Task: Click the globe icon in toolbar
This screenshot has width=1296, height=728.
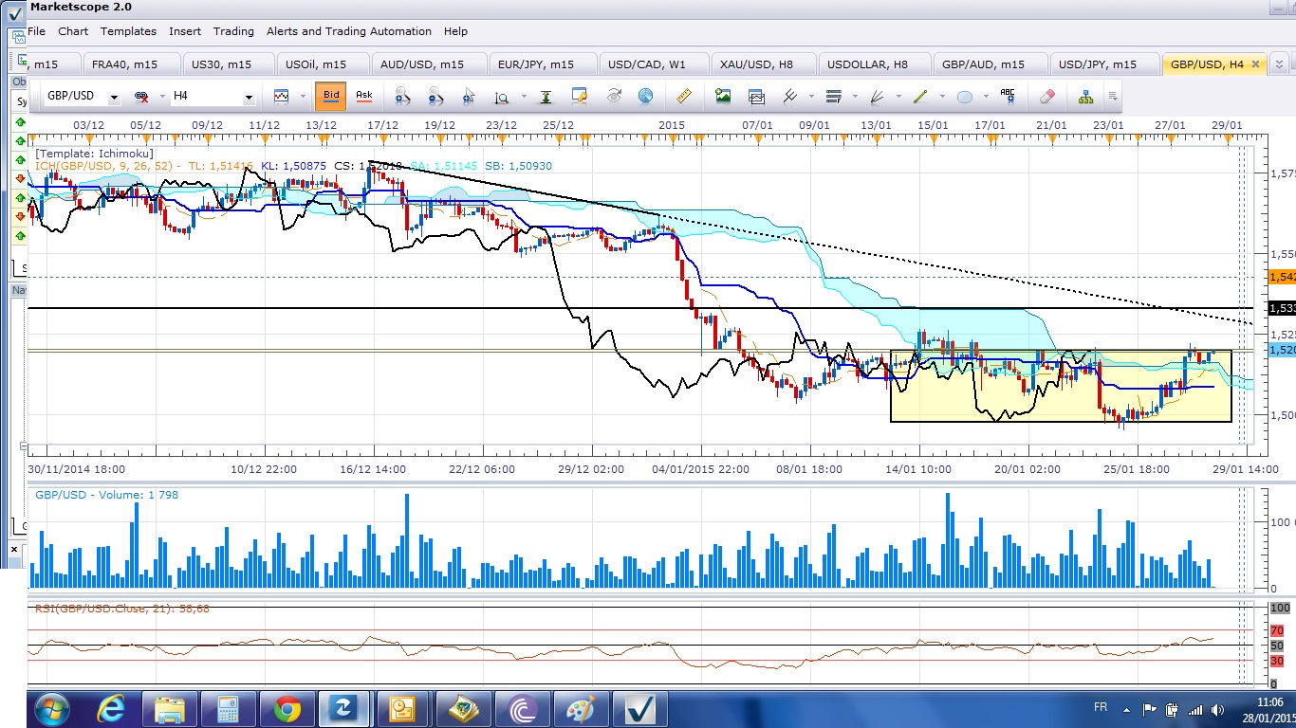Action: [645, 96]
